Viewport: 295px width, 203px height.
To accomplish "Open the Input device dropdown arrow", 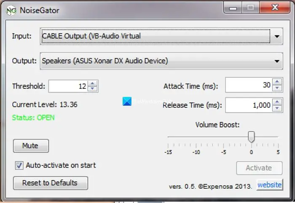I will click(277, 36).
